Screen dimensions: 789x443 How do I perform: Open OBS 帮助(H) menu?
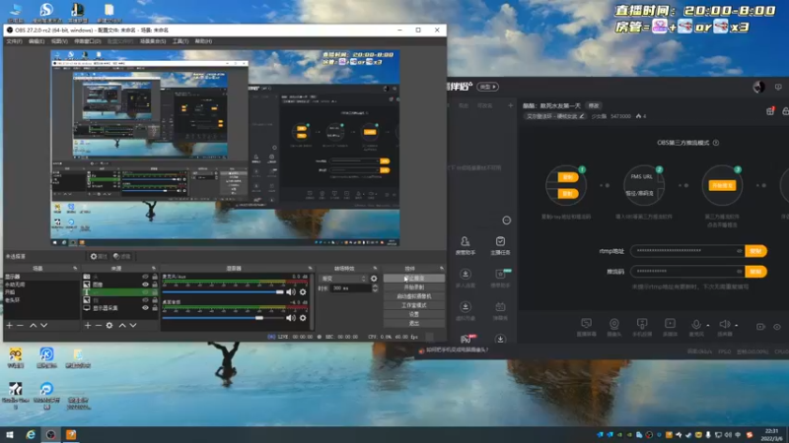pos(203,41)
